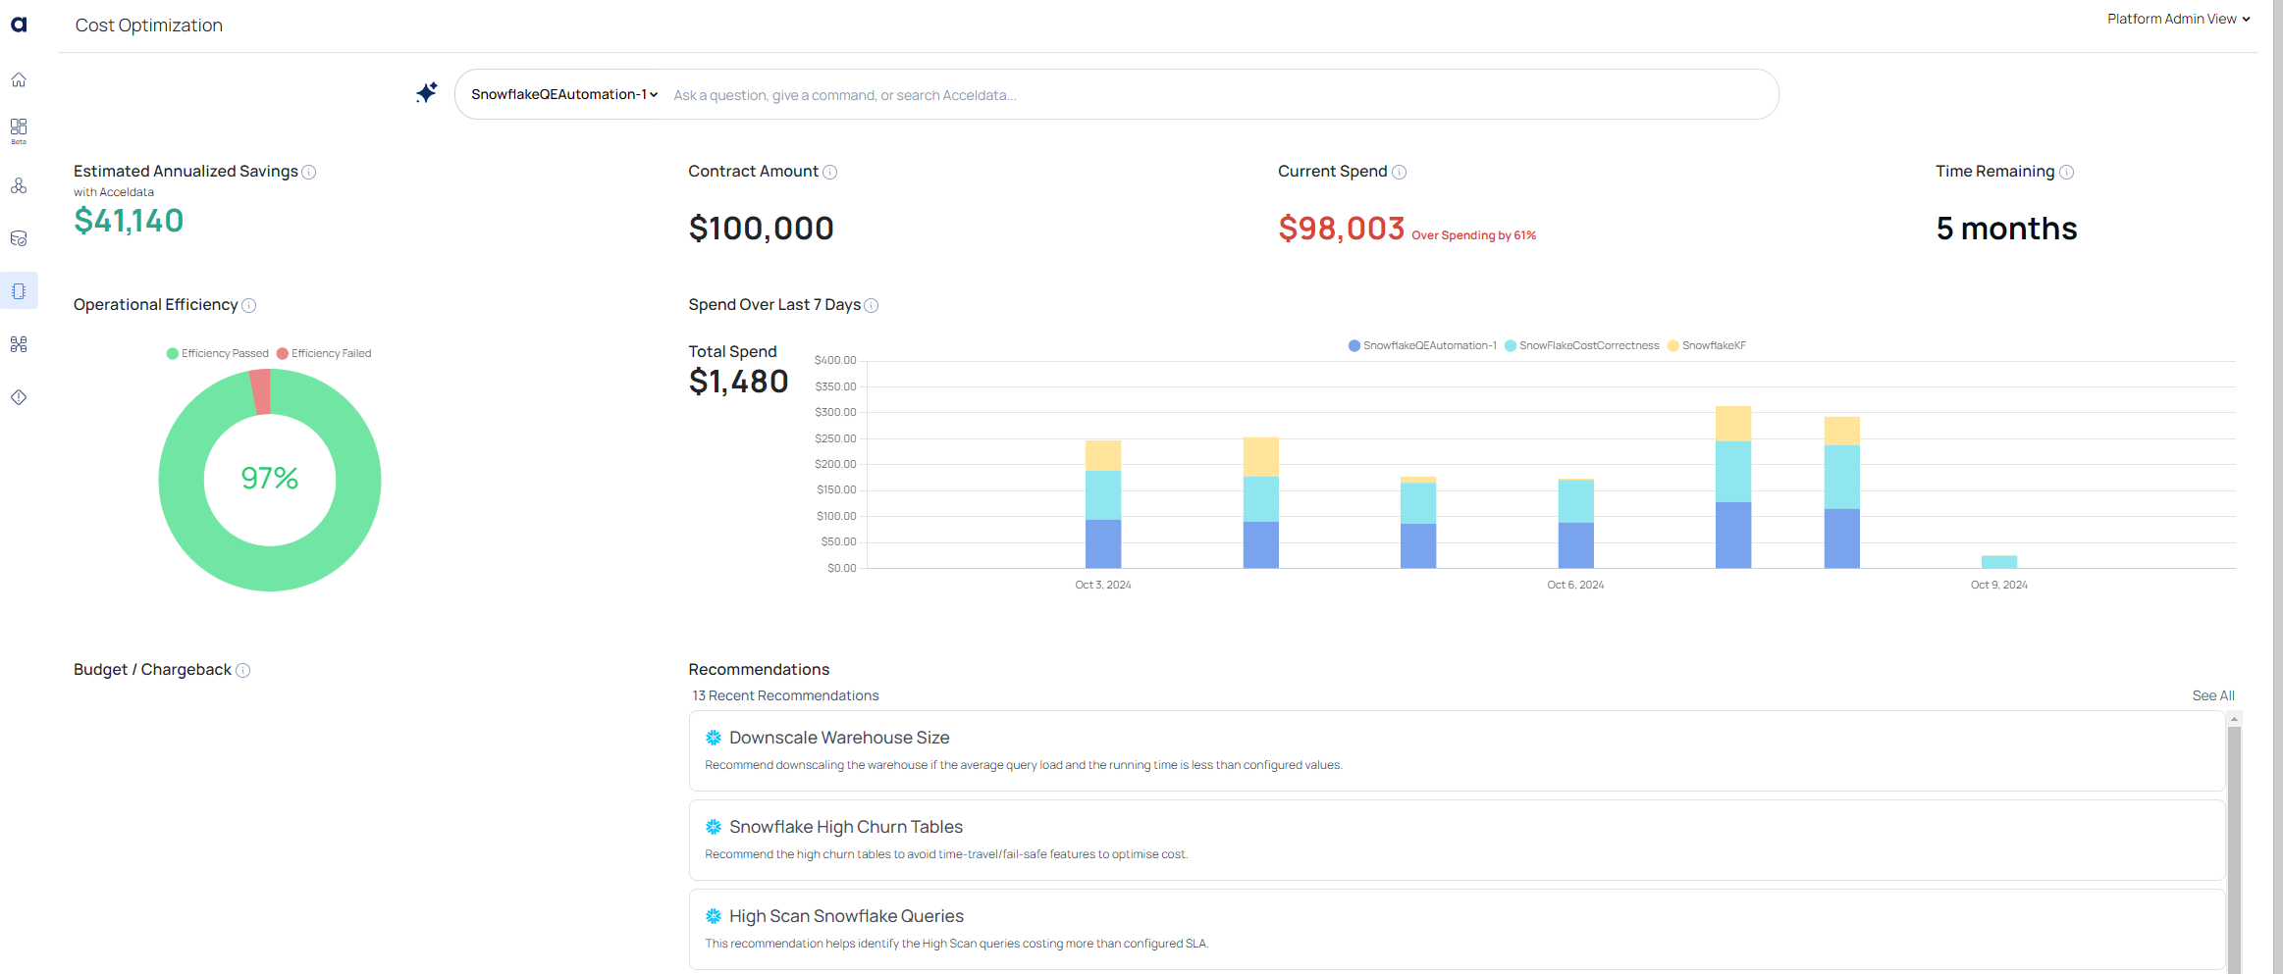Click the AI sparkle assistant icon
2283x974 pixels.
point(427,93)
